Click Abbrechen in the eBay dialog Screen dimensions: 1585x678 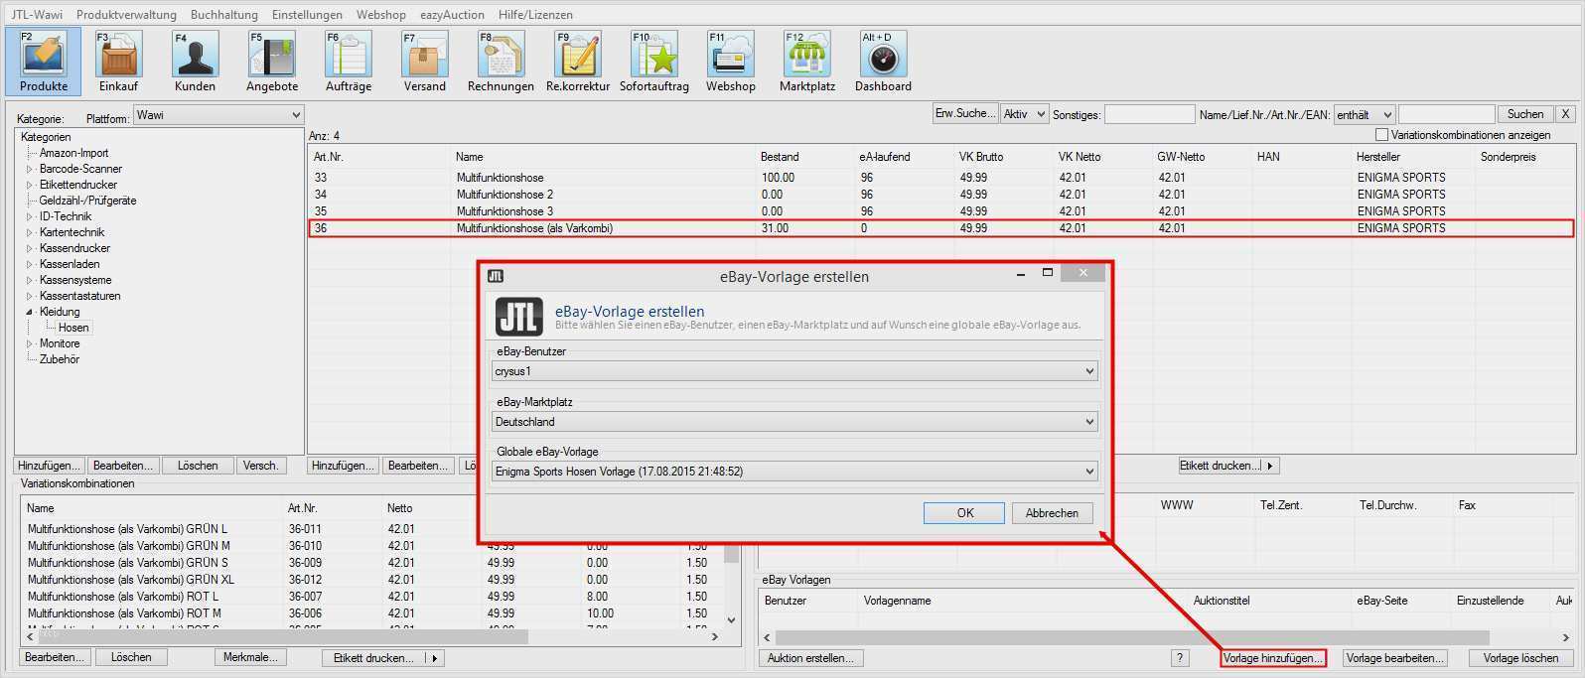1052,513
